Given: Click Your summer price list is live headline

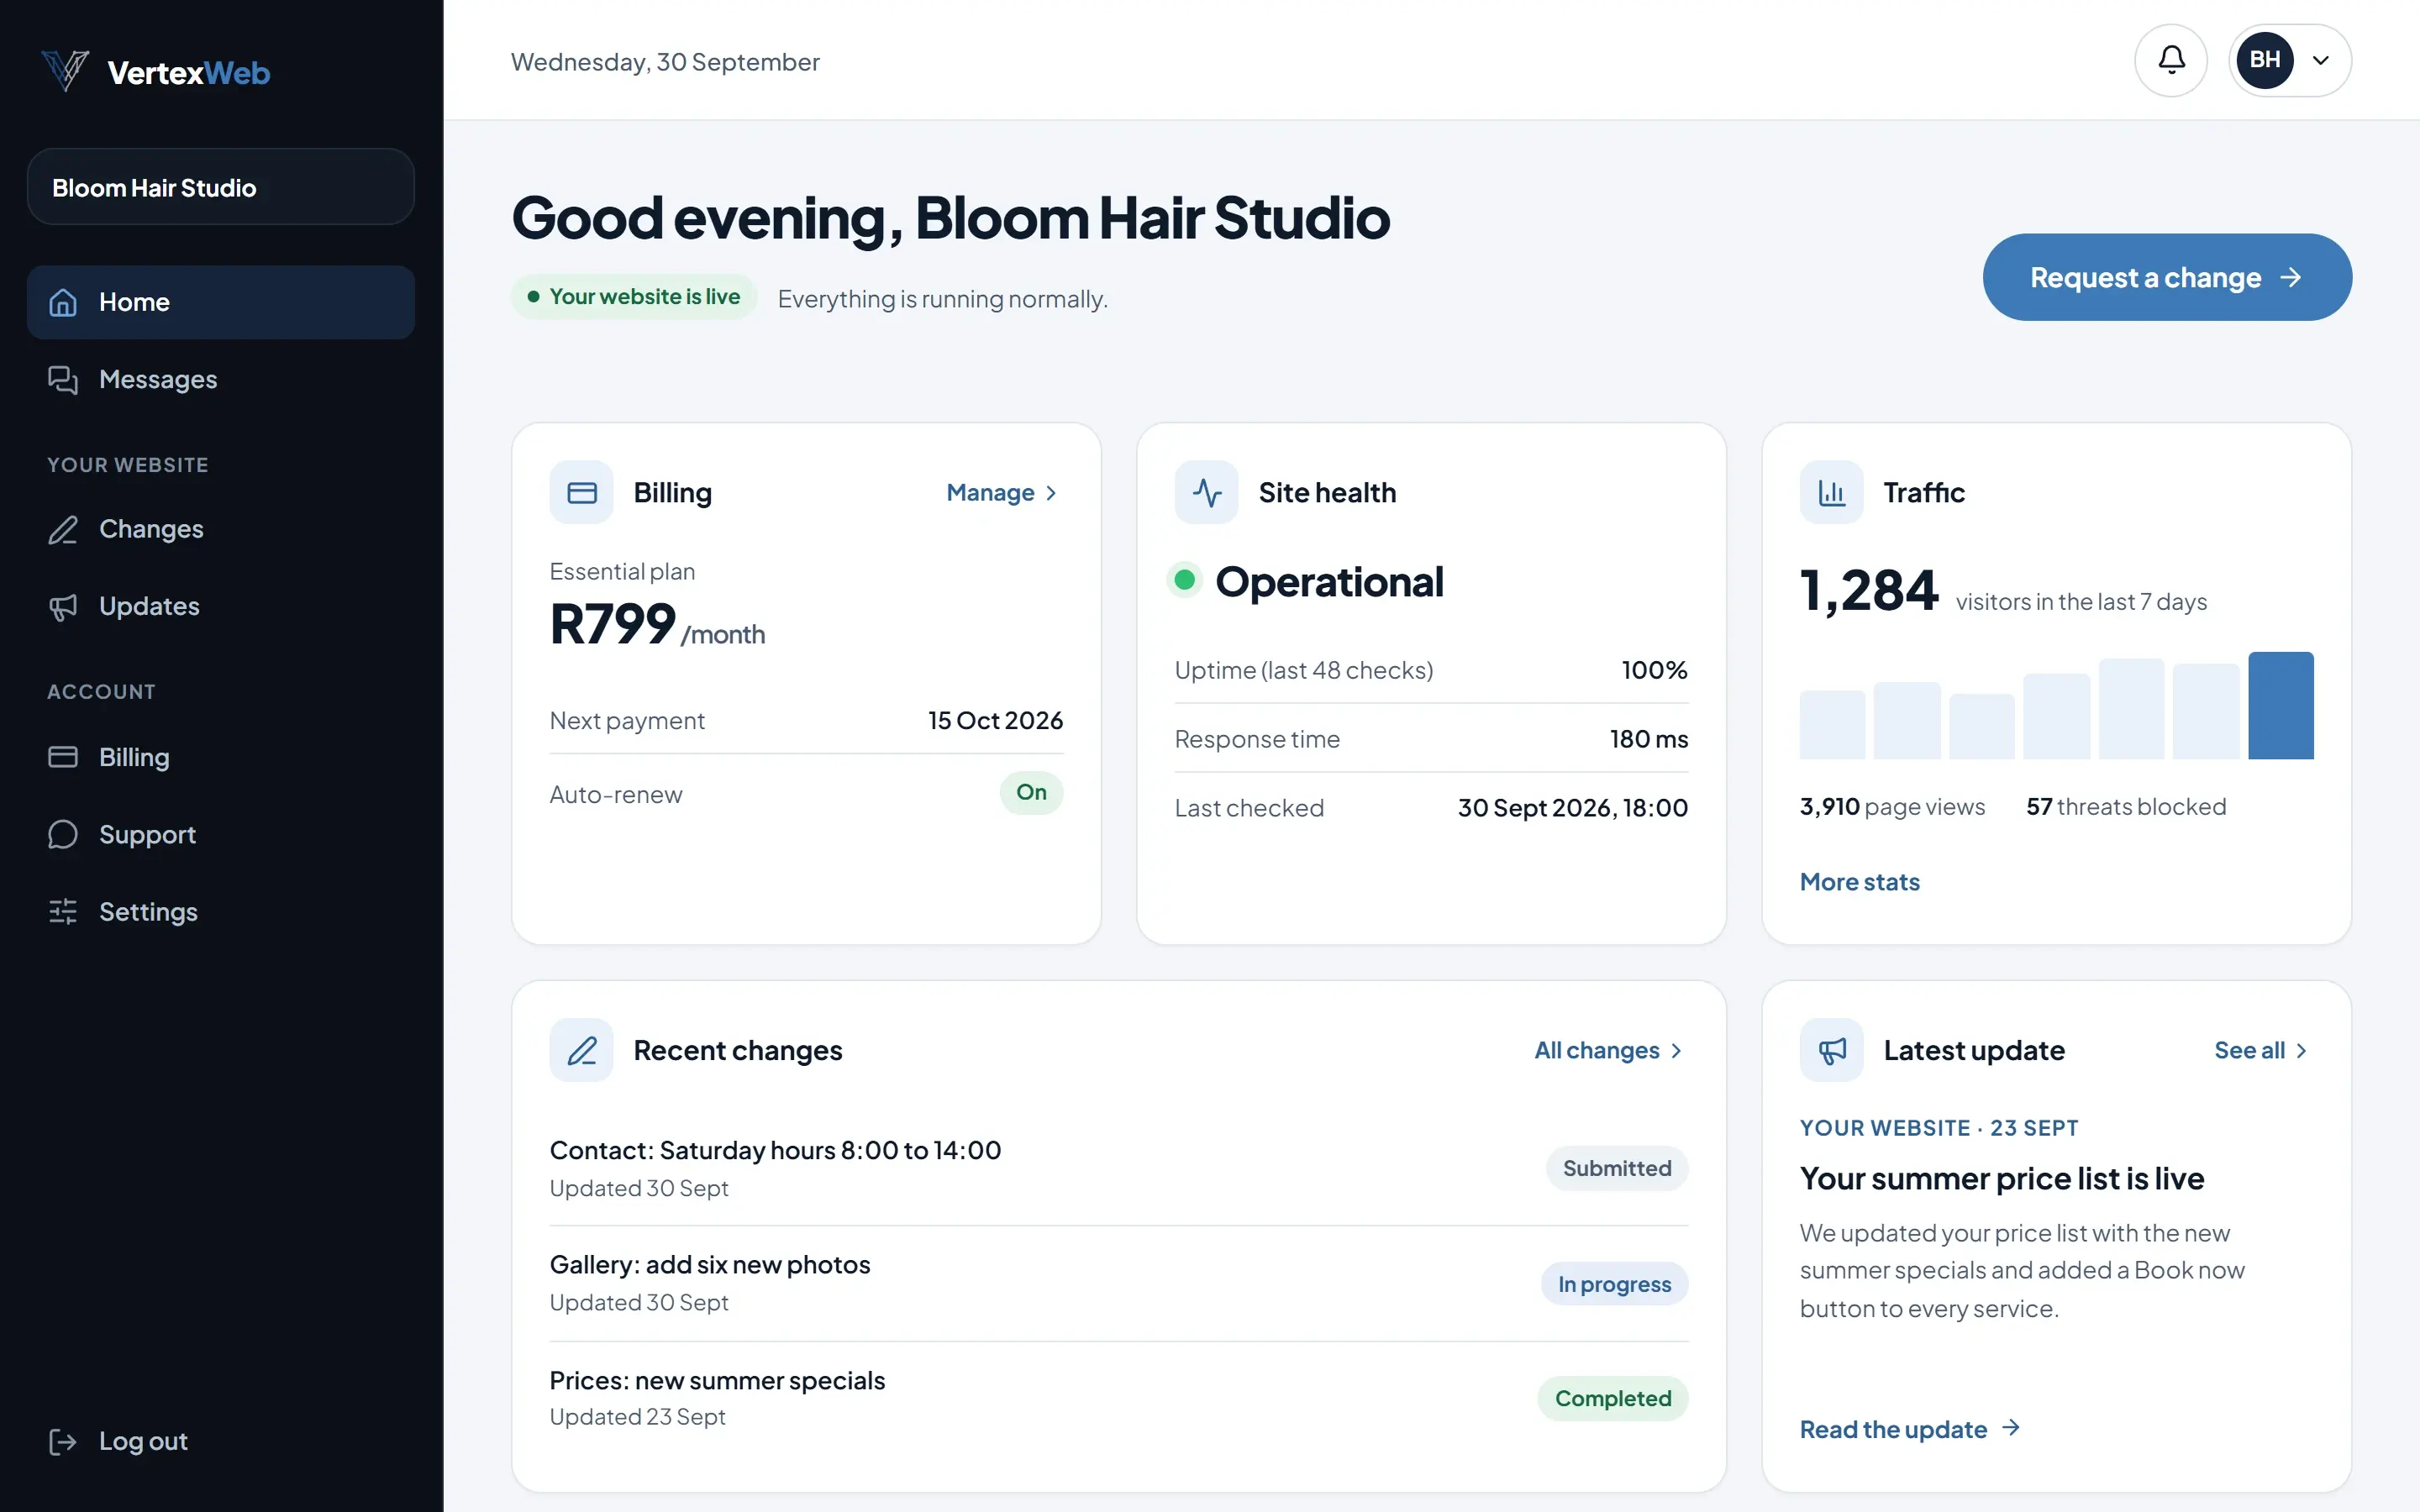Looking at the screenshot, I should [x=2001, y=1179].
